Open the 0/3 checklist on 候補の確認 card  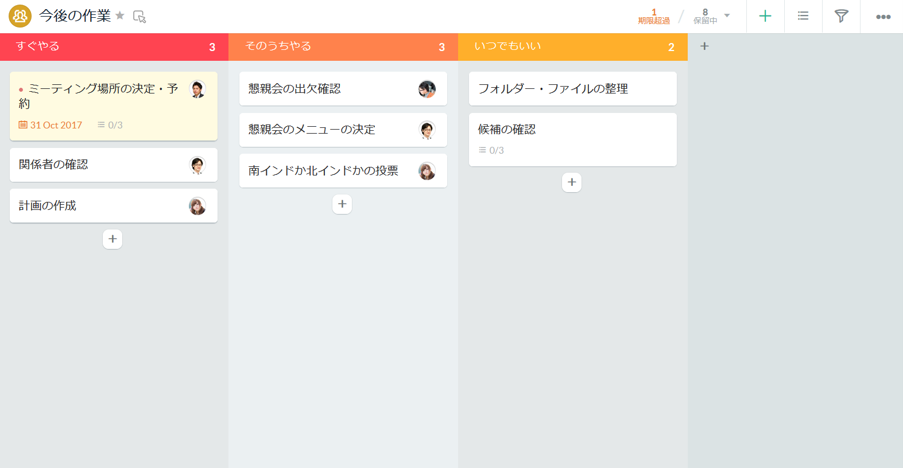coord(491,150)
